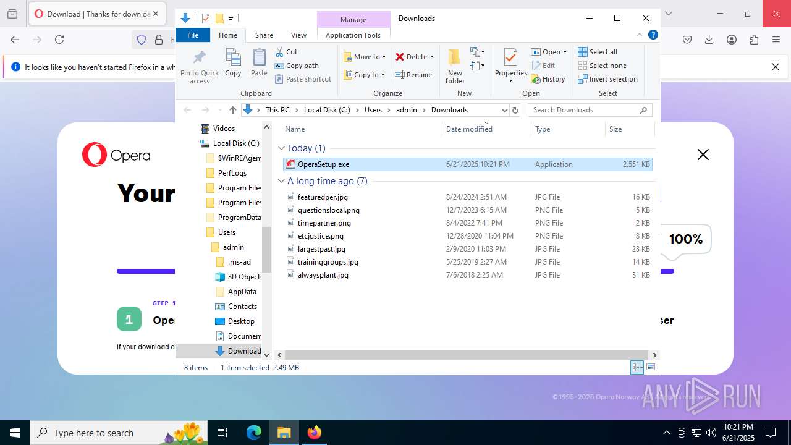Screen dimensions: 791x445
Task: Select Desktop in navigation tree
Action: [241, 321]
